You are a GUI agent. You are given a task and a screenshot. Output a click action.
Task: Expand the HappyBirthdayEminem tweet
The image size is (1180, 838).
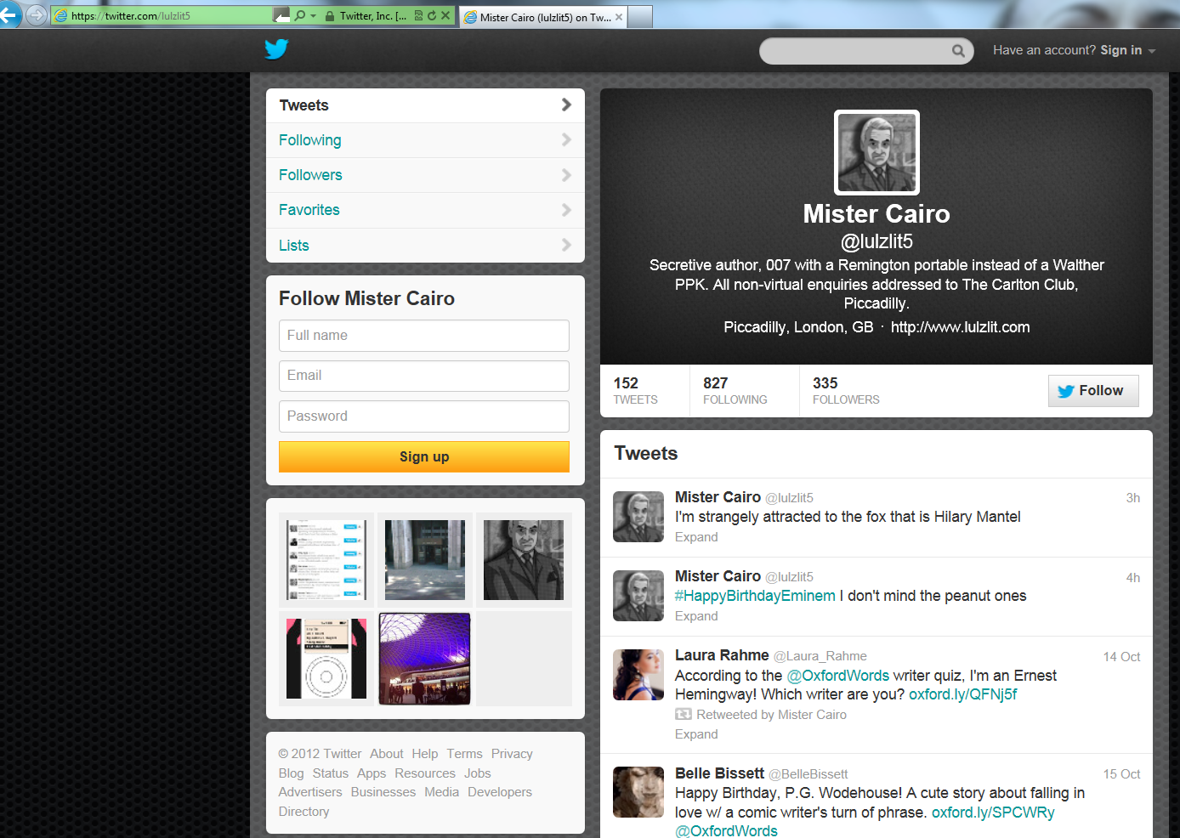[696, 616]
